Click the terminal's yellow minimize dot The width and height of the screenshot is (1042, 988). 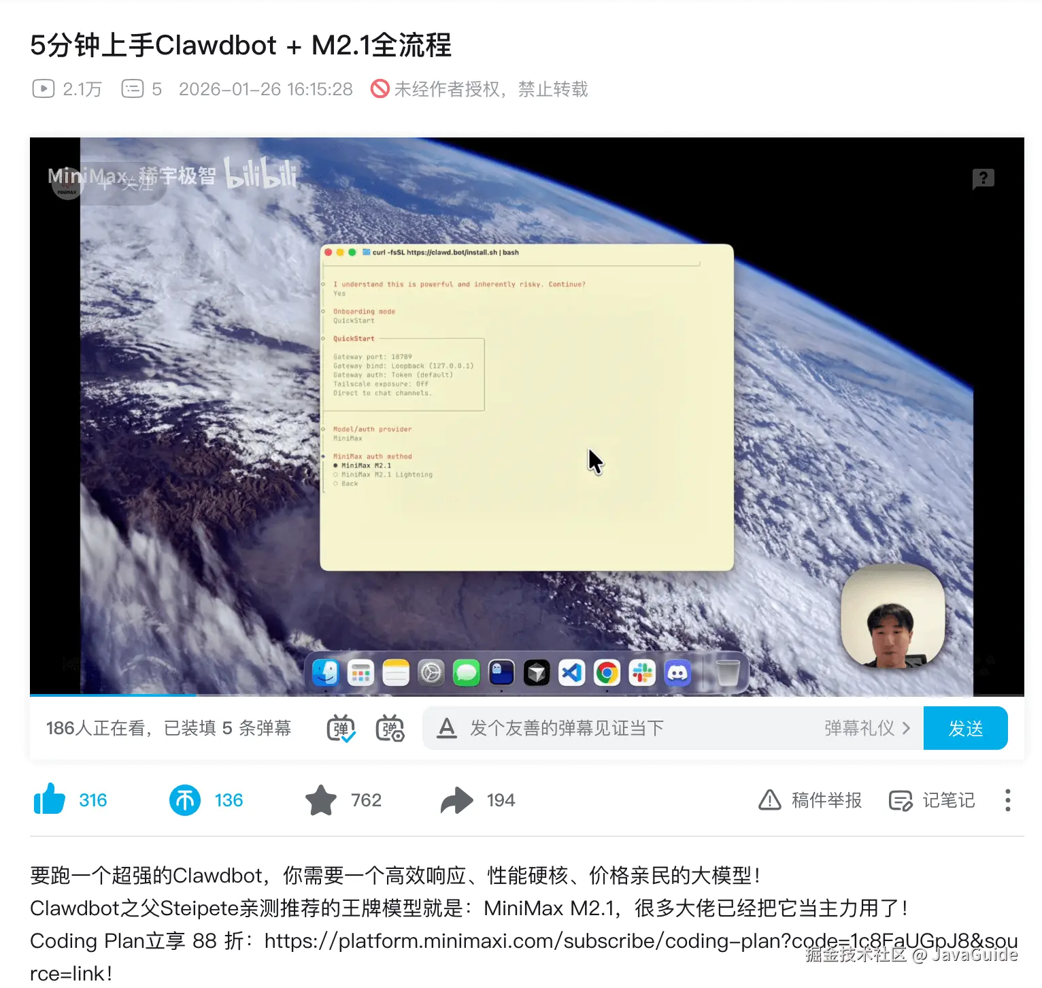pos(340,252)
